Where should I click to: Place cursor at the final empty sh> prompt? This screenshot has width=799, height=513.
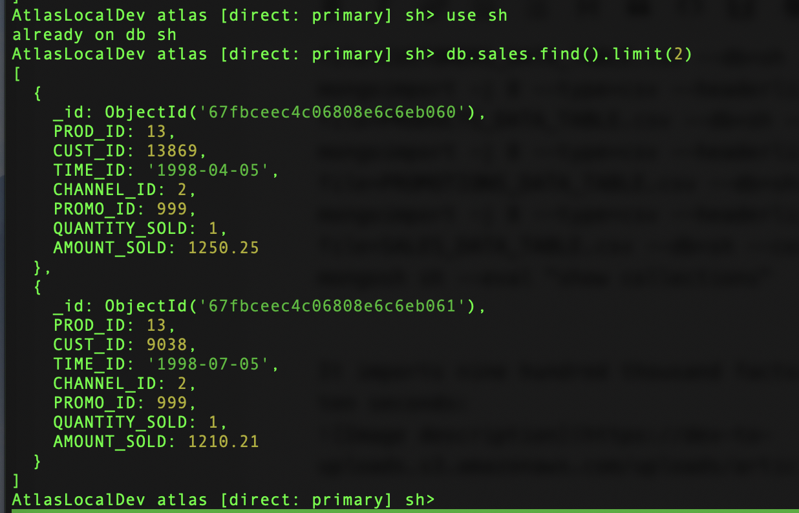point(446,499)
